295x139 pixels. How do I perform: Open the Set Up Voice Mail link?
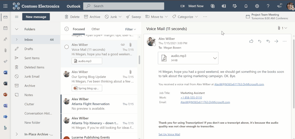click(169, 134)
